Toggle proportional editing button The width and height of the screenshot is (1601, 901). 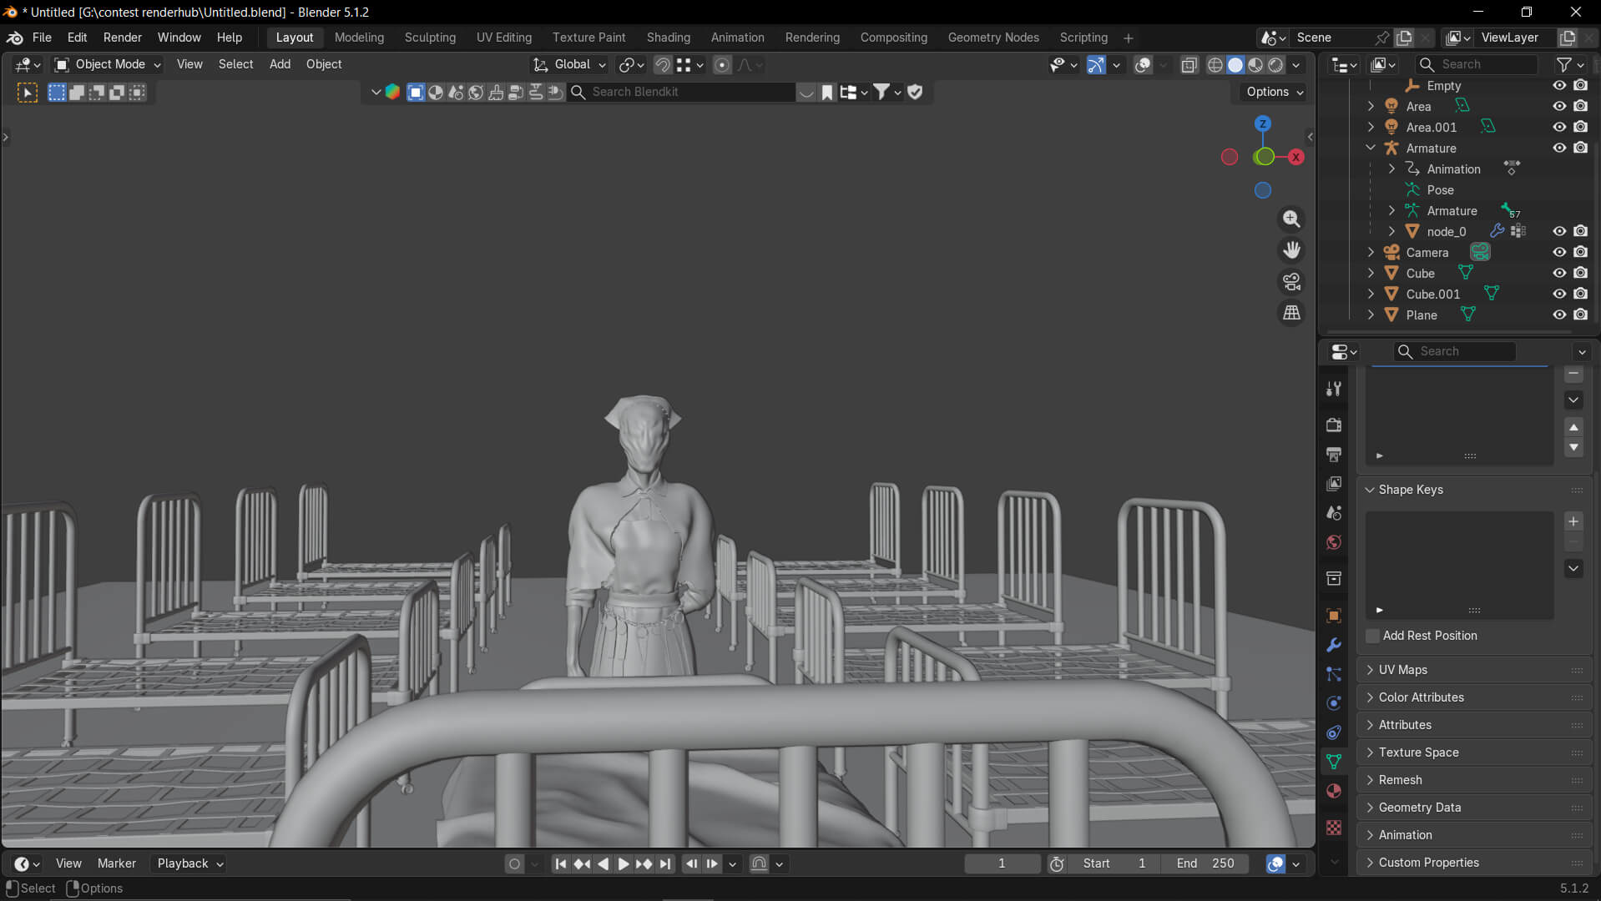coord(722,64)
